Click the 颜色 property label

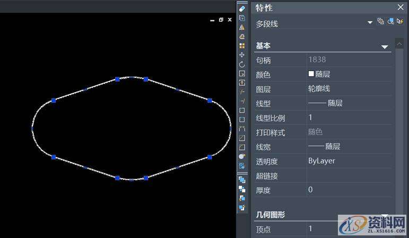click(263, 75)
